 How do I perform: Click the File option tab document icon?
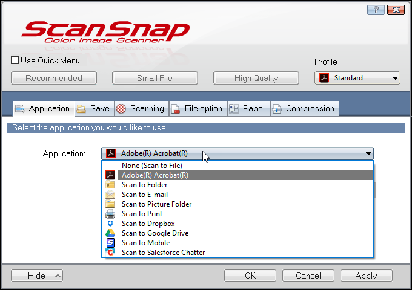[x=175, y=109]
